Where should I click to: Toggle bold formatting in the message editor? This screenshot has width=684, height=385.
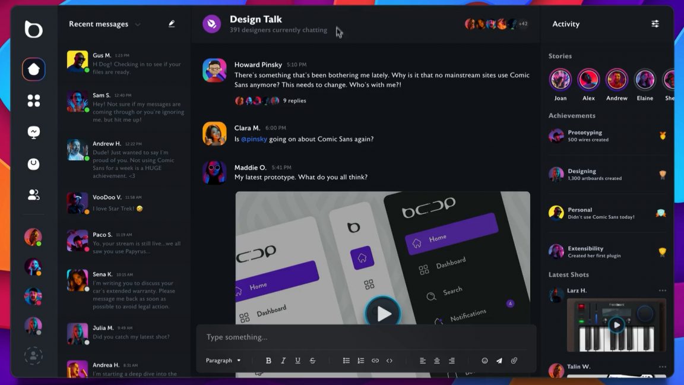click(x=268, y=361)
